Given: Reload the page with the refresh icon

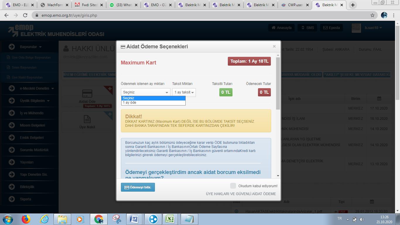Looking at the screenshot, I should coord(25,15).
